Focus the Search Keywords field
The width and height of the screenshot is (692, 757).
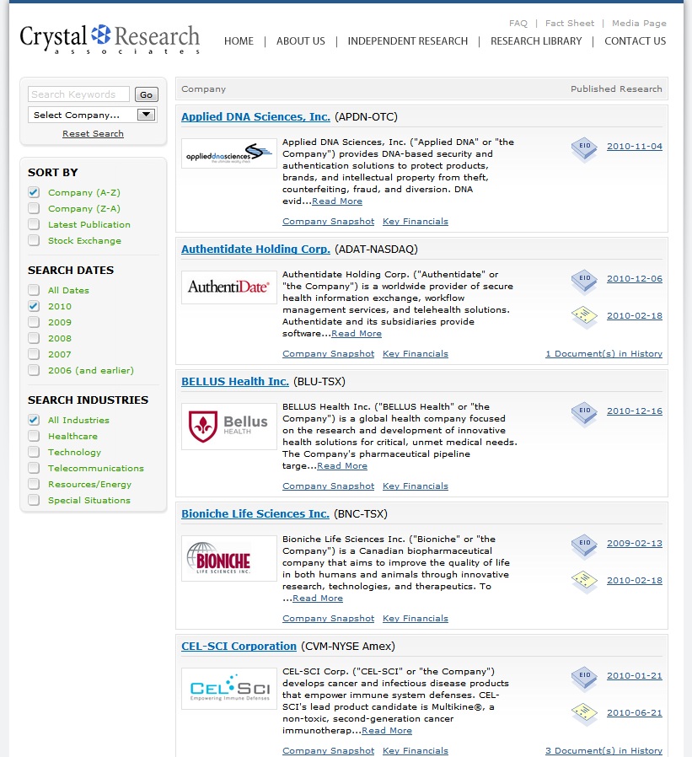[x=78, y=94]
